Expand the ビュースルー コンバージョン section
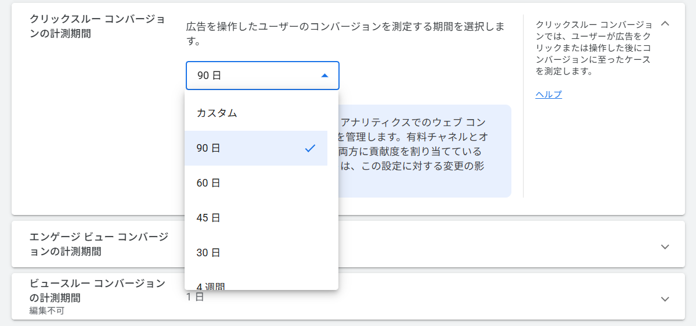This screenshot has width=696, height=326. pos(665,299)
